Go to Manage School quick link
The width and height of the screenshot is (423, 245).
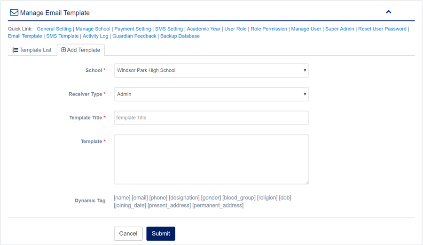pos(93,29)
